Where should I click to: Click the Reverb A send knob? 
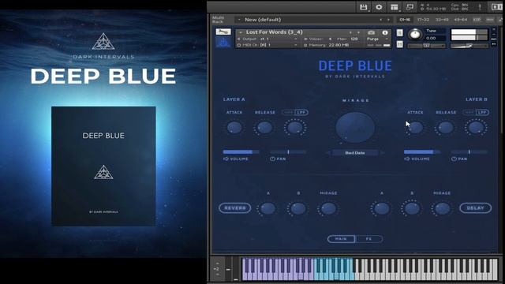click(x=268, y=208)
